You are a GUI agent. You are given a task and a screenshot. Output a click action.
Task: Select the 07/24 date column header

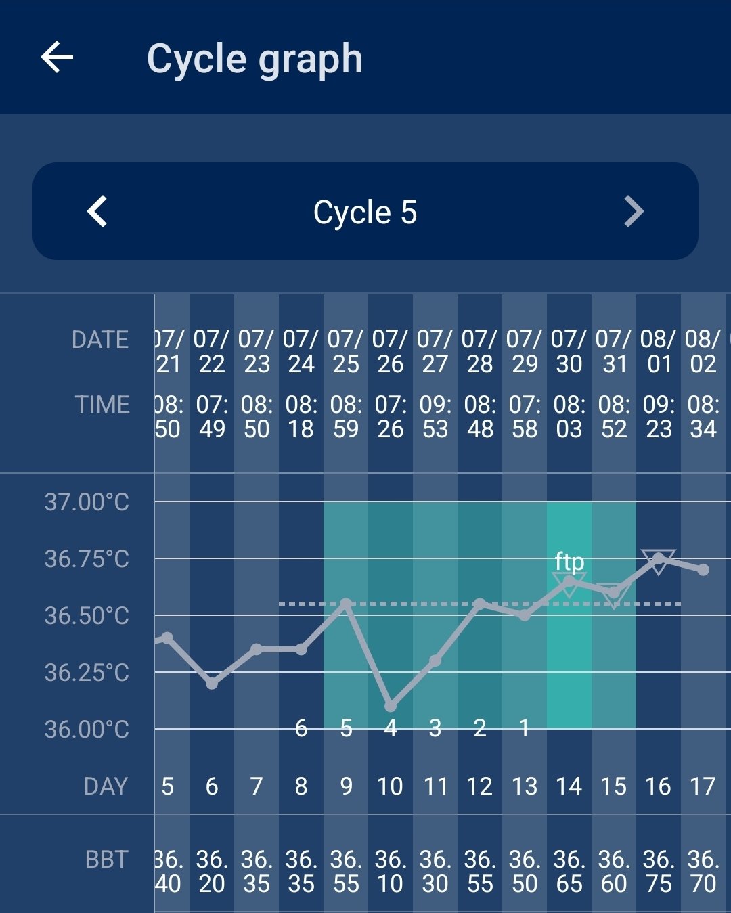[301, 351]
